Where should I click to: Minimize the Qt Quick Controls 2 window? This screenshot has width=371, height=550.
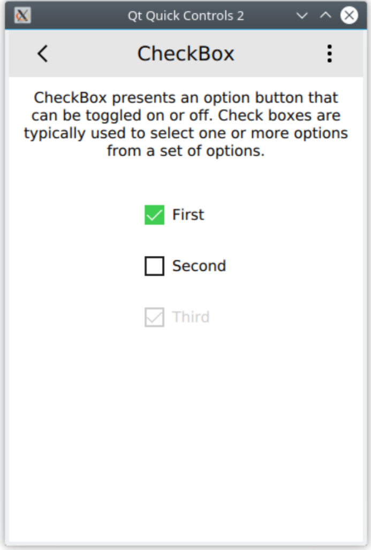pos(302,16)
